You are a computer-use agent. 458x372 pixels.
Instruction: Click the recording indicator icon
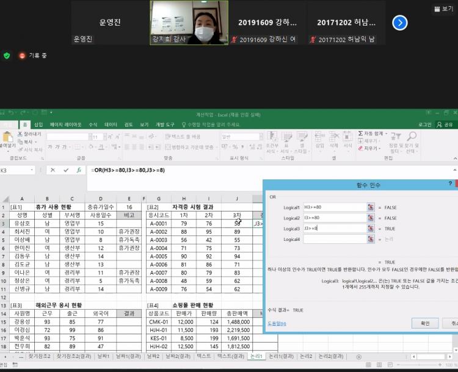click(23, 55)
